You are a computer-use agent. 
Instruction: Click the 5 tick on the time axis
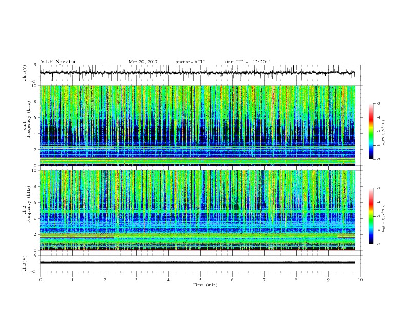point(200,280)
